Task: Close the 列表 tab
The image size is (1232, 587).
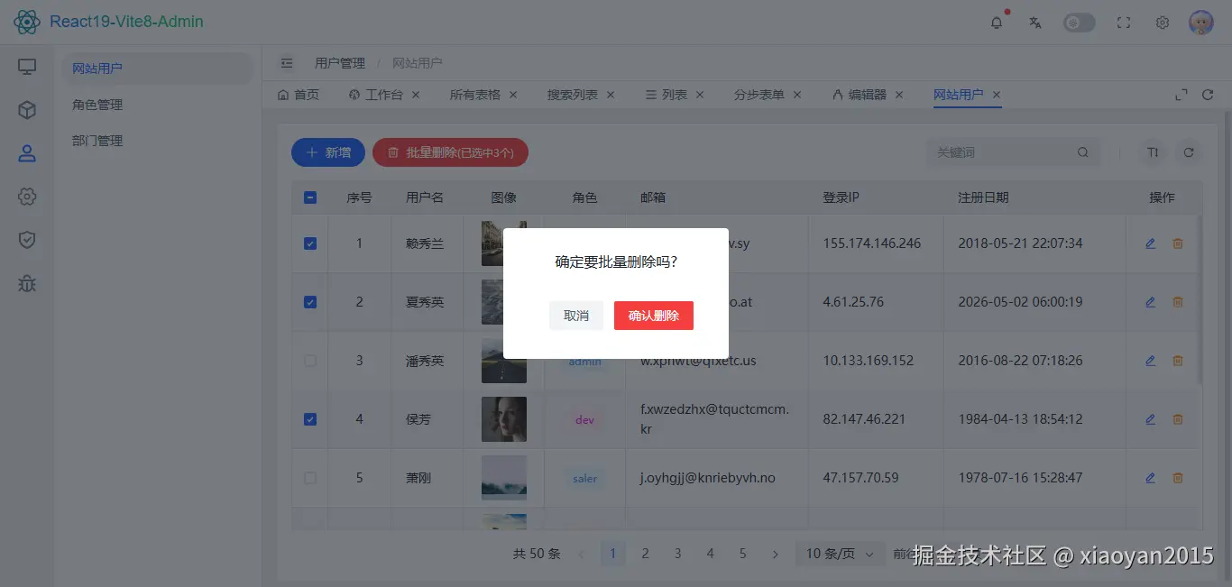Action: pyautogui.click(x=700, y=95)
